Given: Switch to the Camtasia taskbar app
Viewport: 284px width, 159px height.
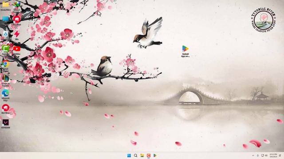Looking at the screenshot, I should pos(149,155).
